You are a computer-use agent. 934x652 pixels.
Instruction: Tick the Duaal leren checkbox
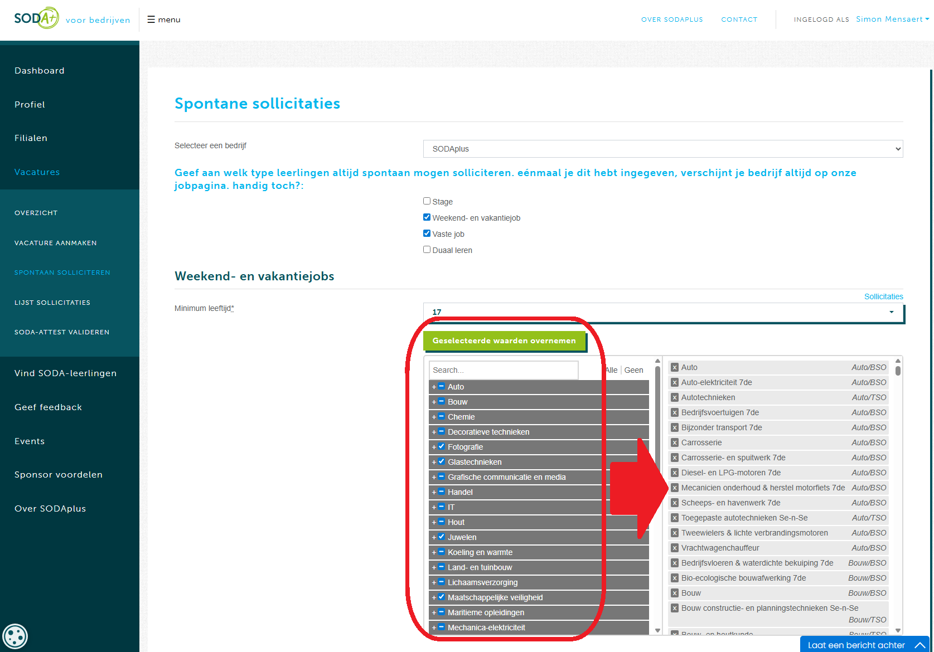point(427,250)
